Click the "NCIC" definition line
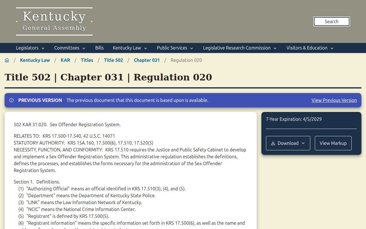Screen dimensions: 366x229 [77, 209]
